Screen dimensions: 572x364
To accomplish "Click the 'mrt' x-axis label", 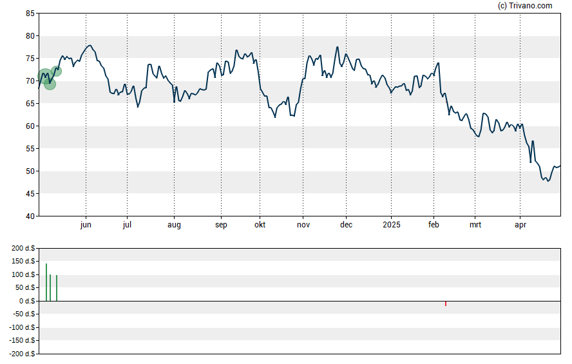I will click(x=475, y=225).
